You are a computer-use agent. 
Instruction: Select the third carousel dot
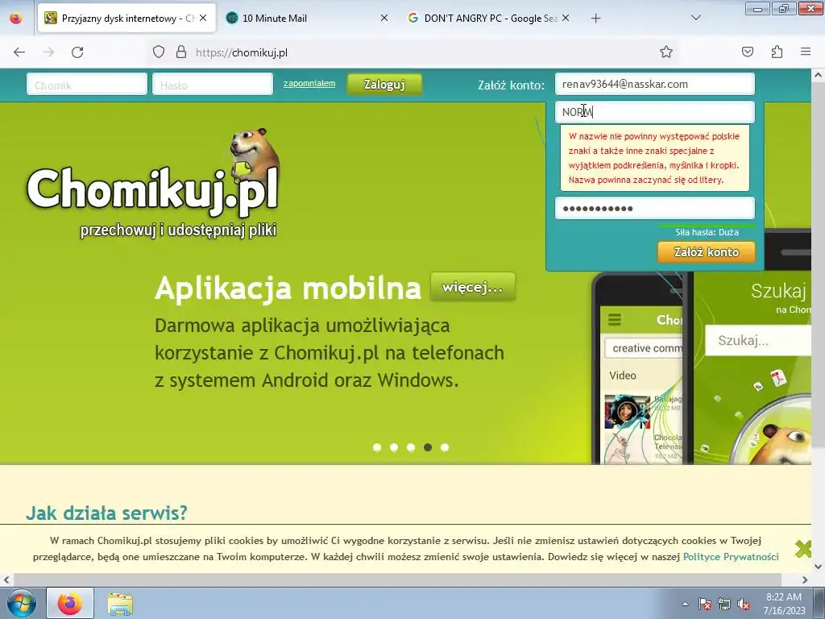tap(411, 447)
